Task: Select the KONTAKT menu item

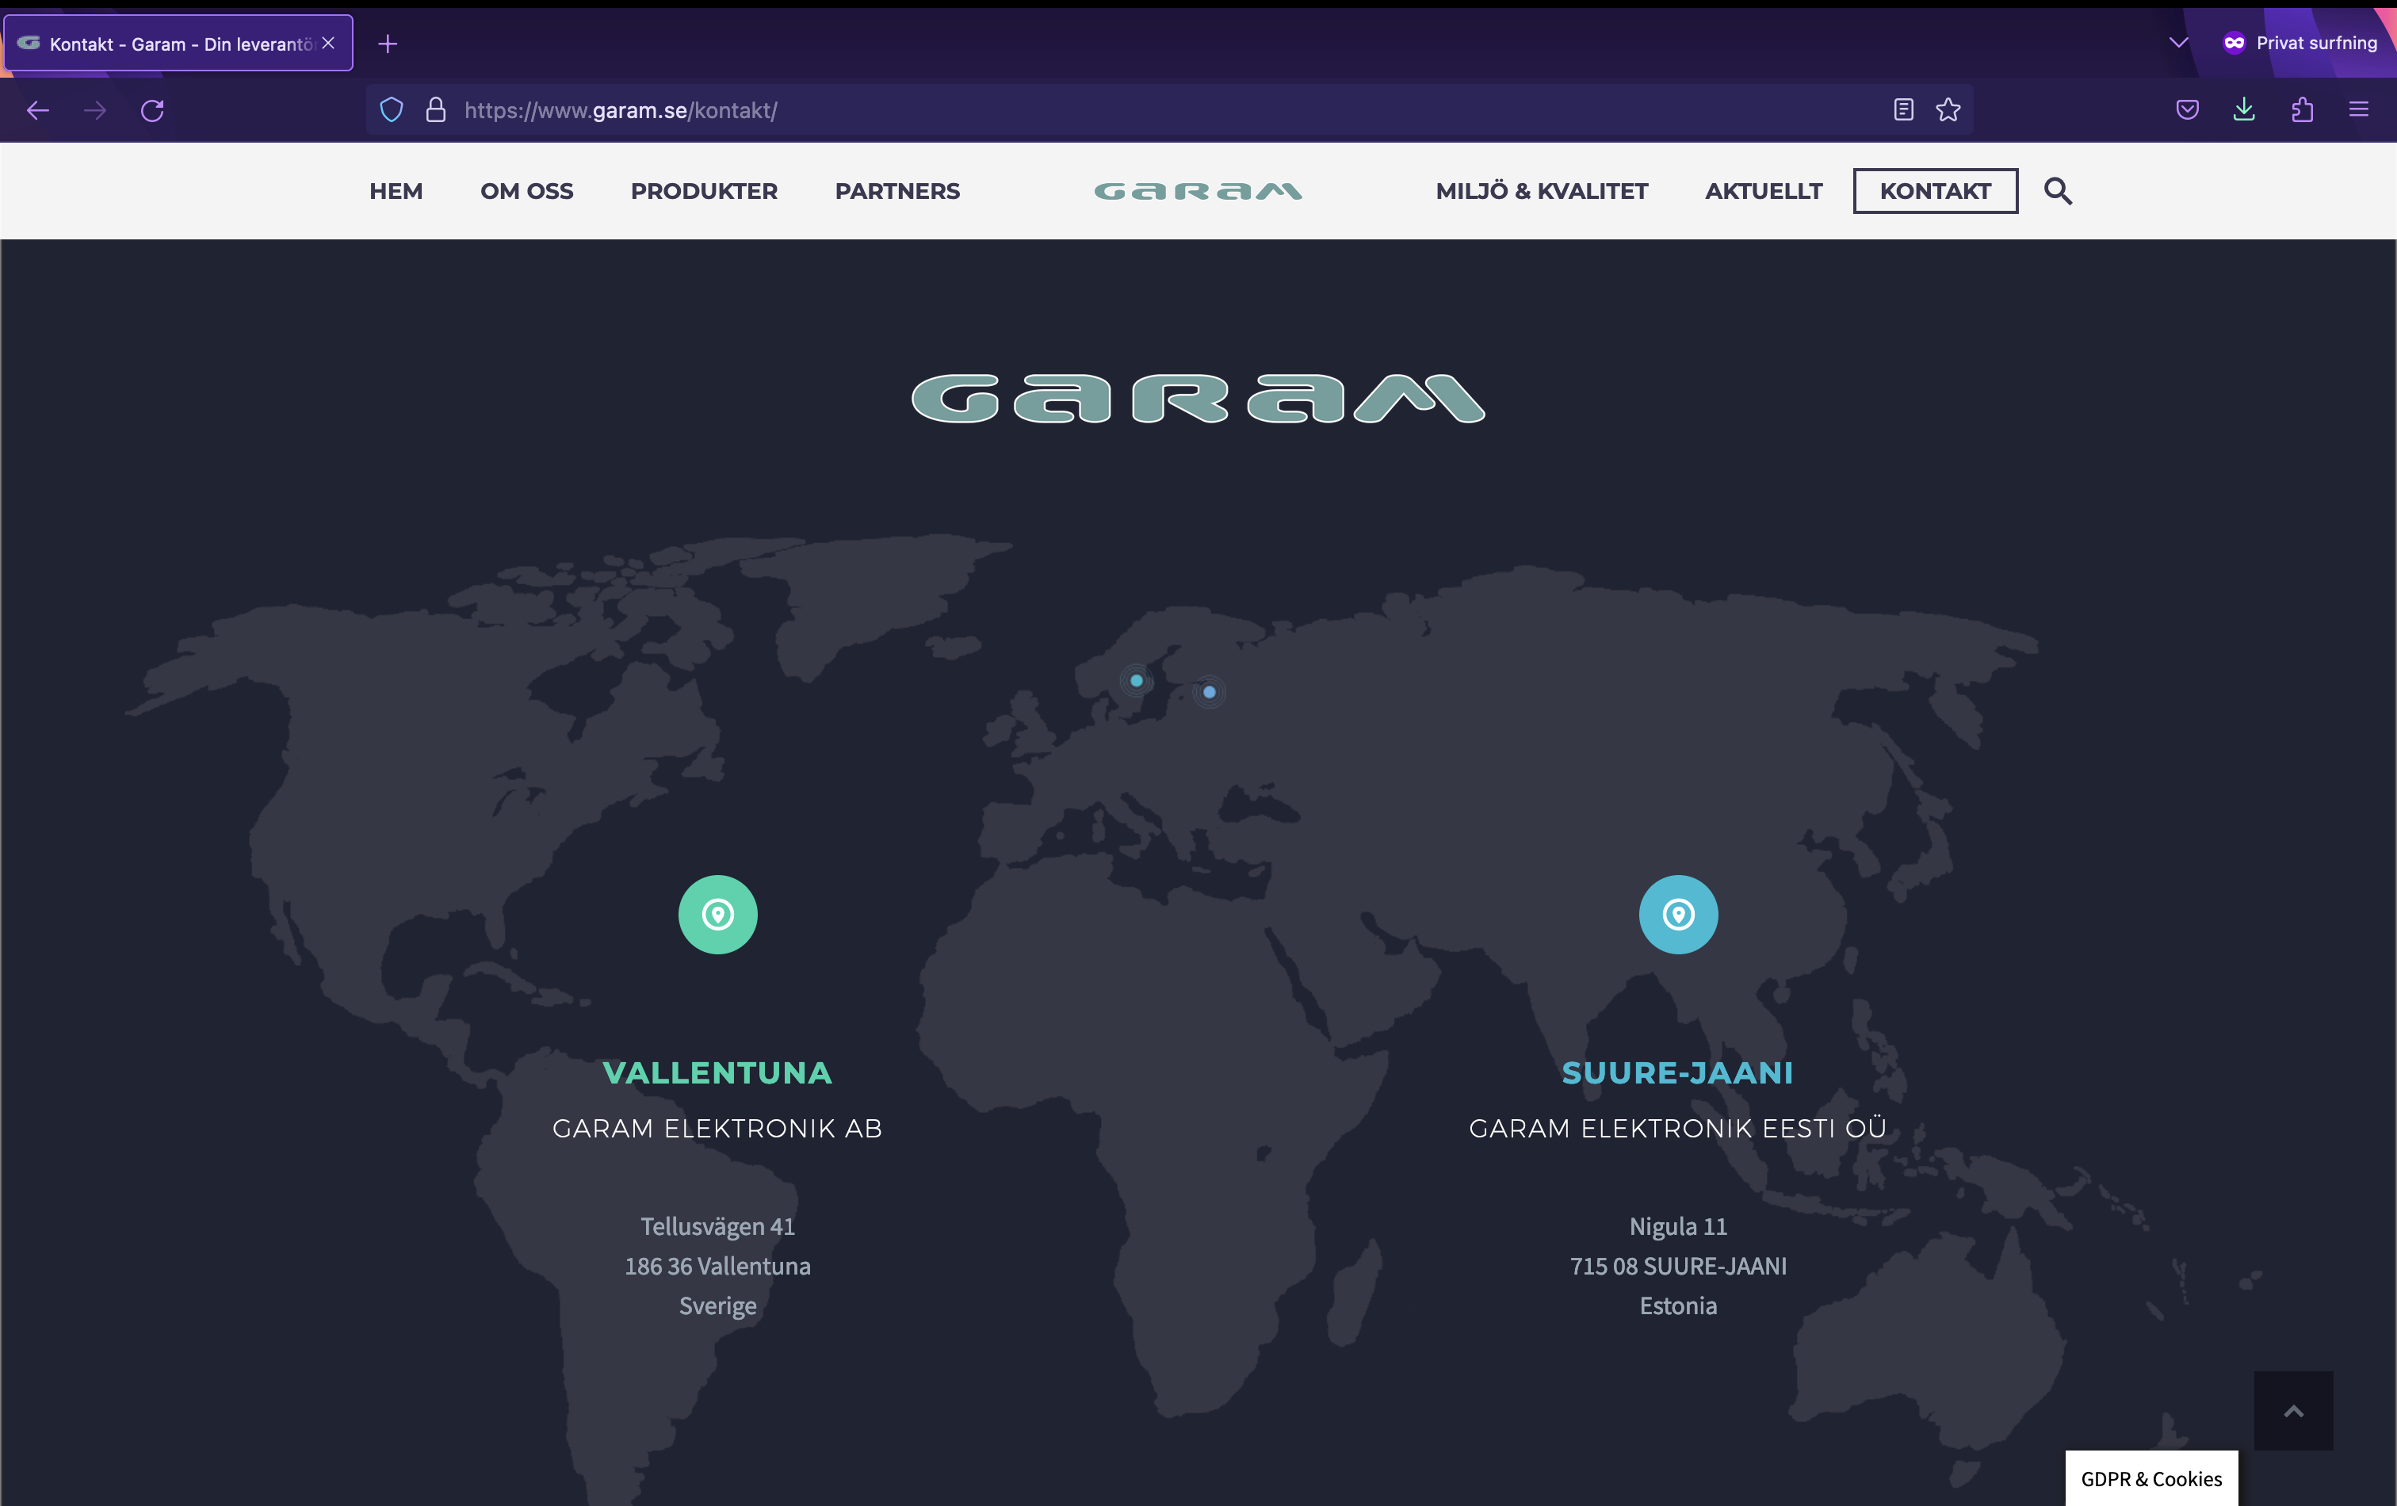Action: tap(1935, 191)
